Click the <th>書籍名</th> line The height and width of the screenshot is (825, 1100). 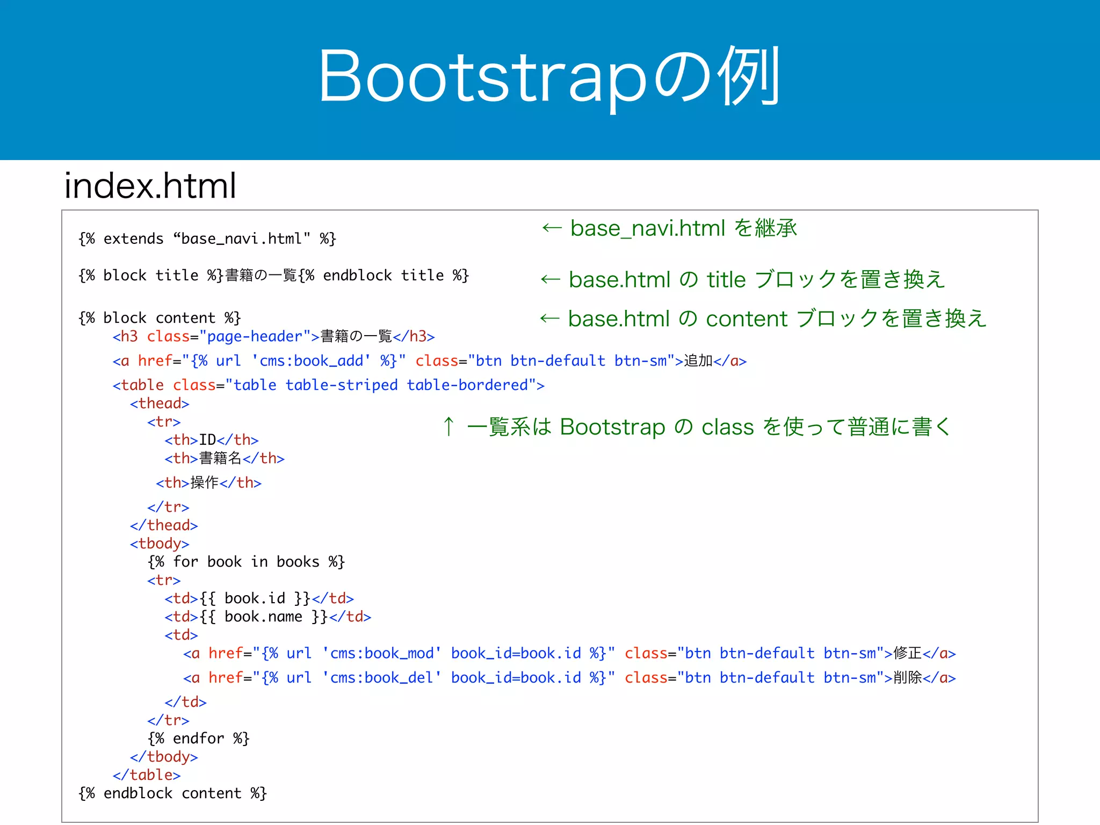click(x=225, y=458)
